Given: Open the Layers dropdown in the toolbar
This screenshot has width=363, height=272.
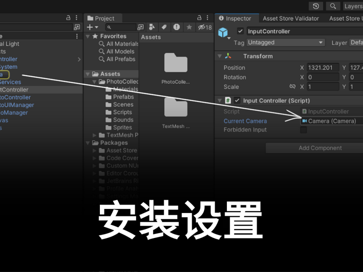Looking at the screenshot, I should [x=353, y=6].
